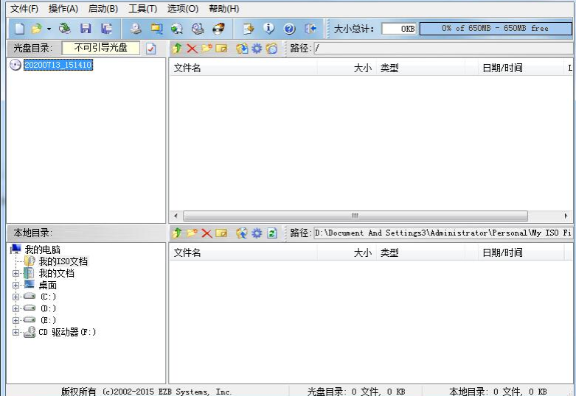This screenshot has height=396, width=576.
Task: Click the Add to ISO icon in local pane
Action: 242,233
